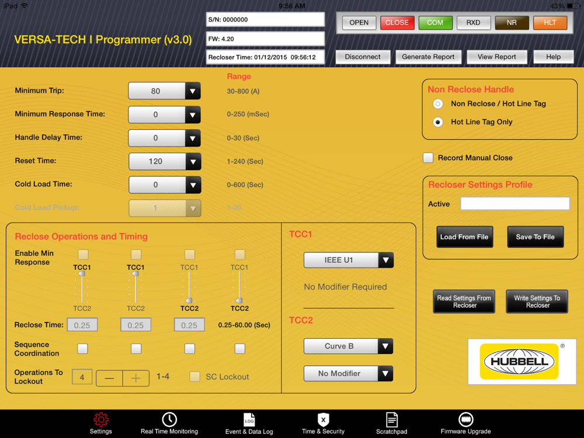Click third operation TCC1/TCC2 slider
The width and height of the screenshot is (584, 438).
click(189, 287)
